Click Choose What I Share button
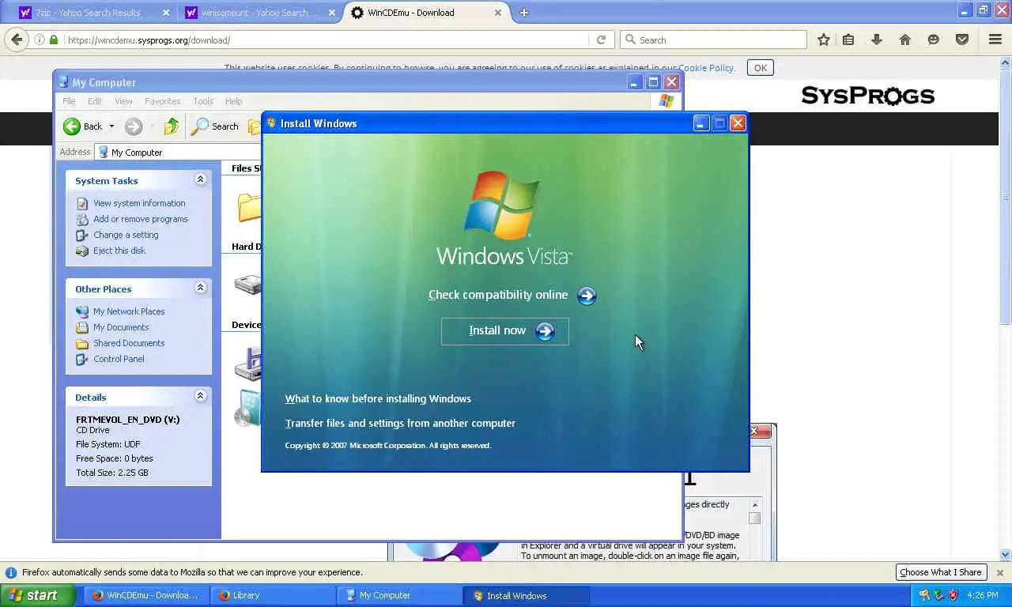The height and width of the screenshot is (607, 1012). point(940,572)
